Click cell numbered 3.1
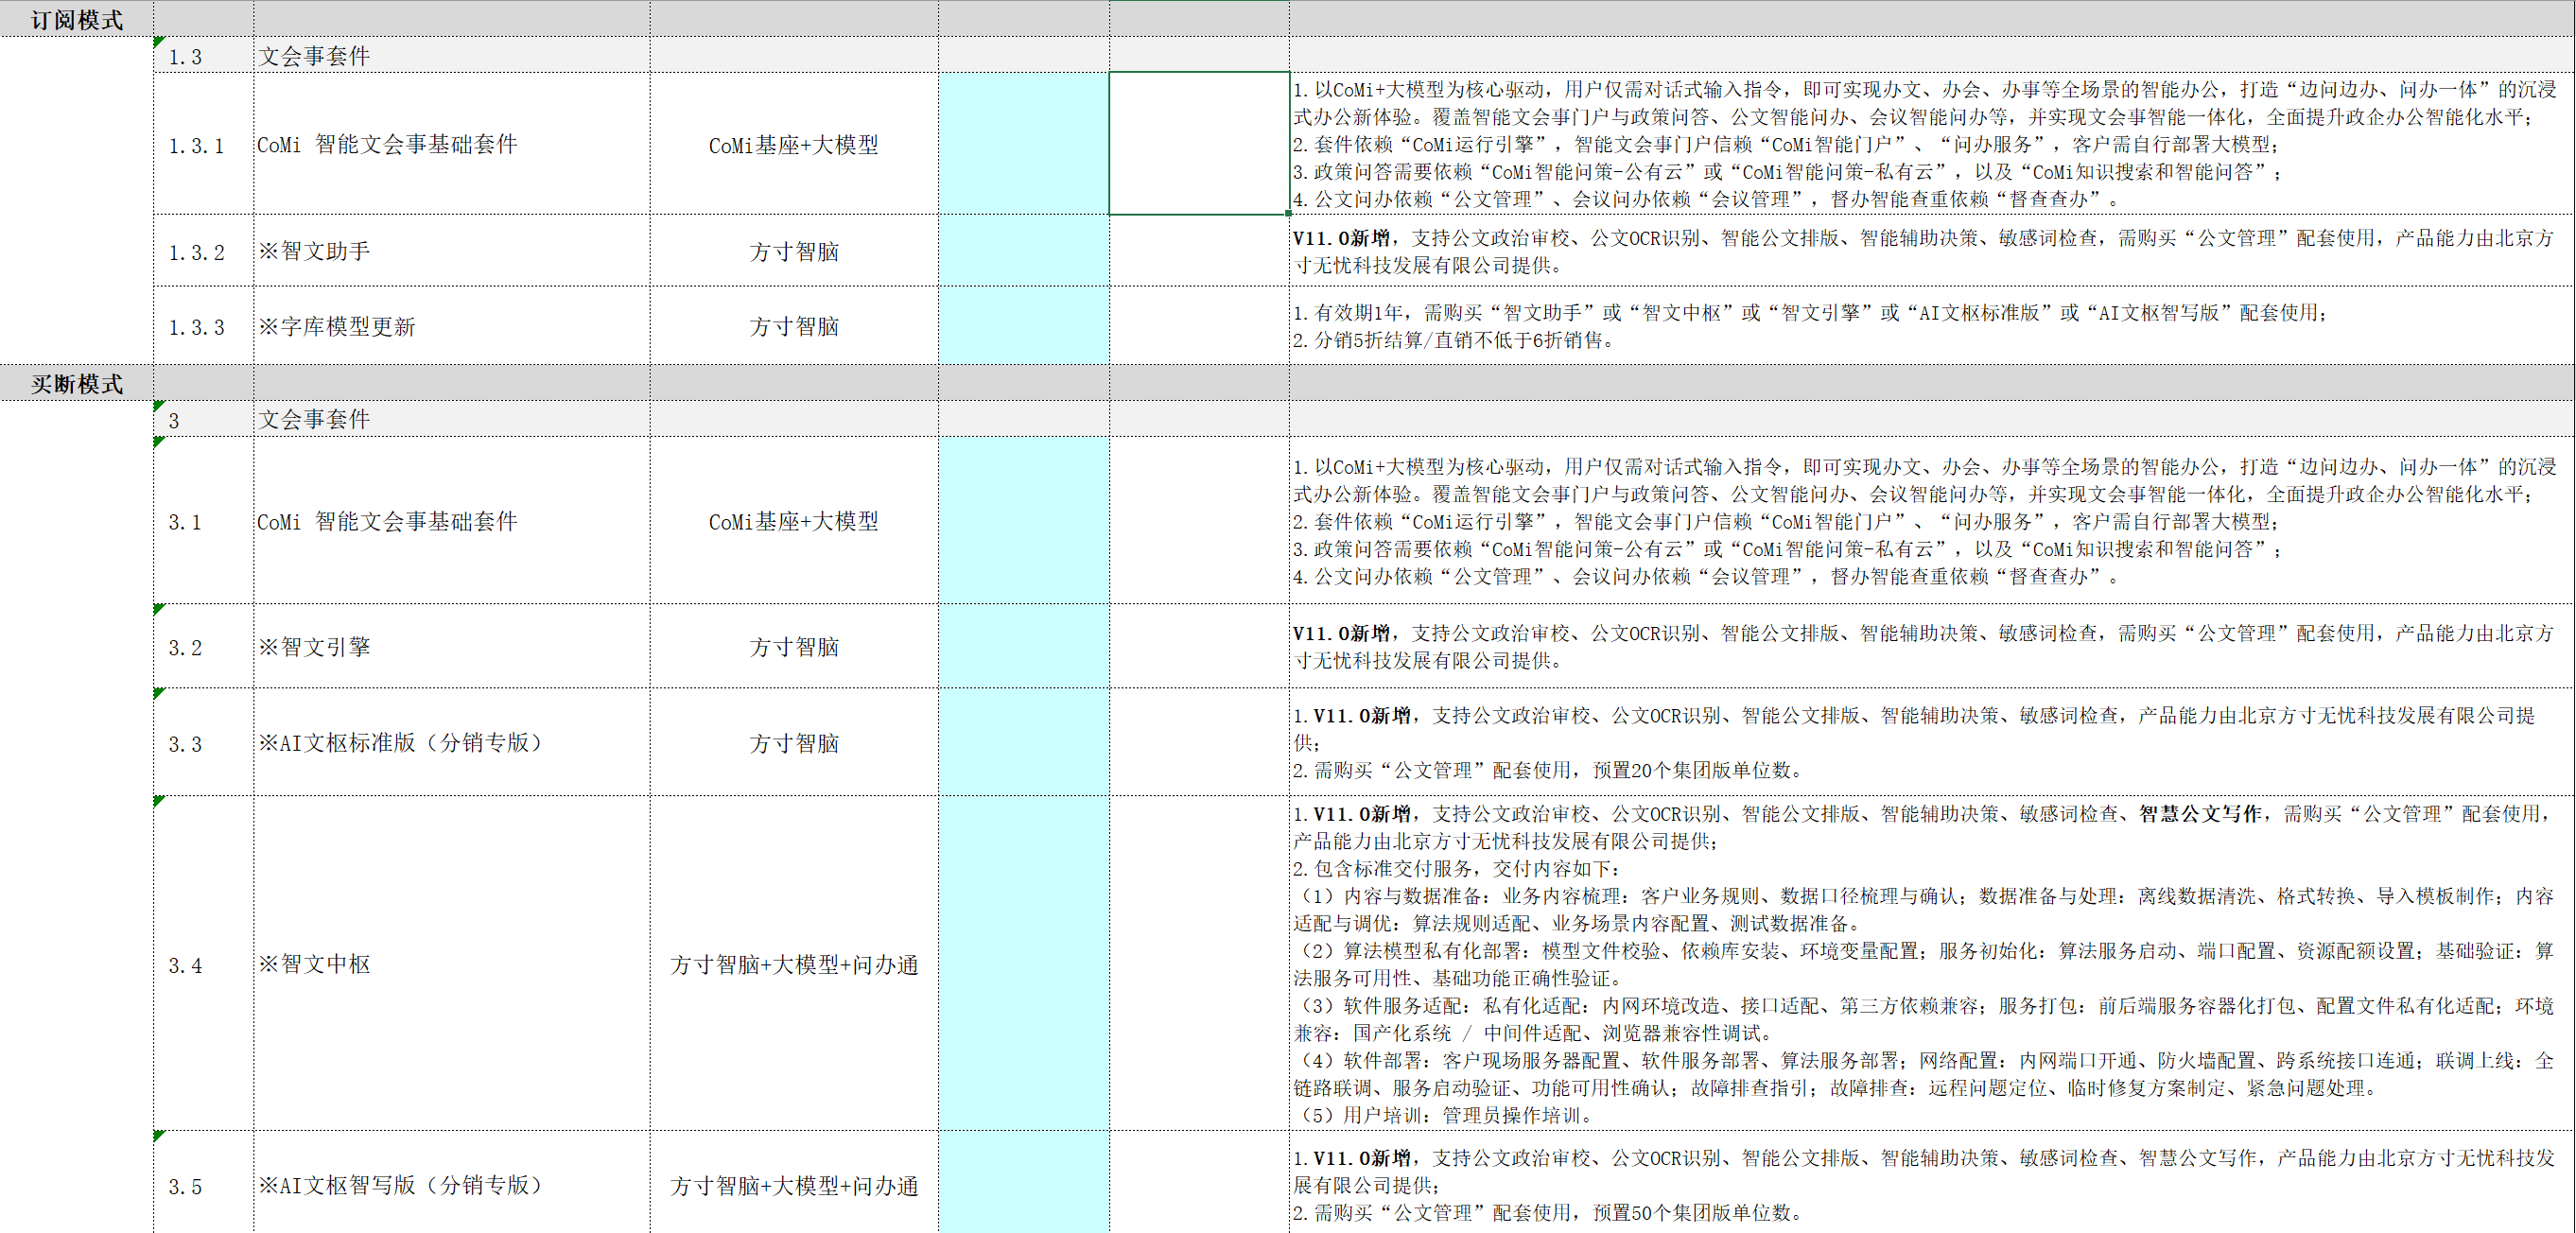This screenshot has width=2576, height=1233. point(204,521)
